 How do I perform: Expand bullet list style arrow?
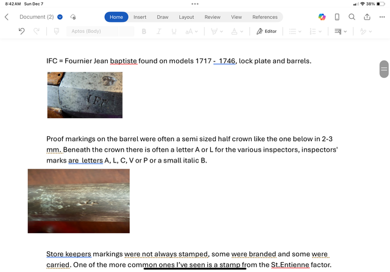click(x=300, y=32)
